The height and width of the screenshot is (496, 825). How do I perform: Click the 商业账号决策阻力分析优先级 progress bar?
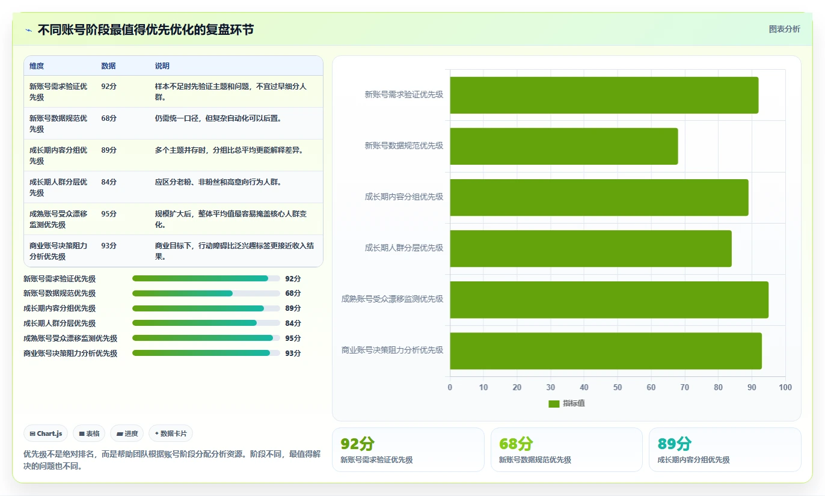(206, 353)
